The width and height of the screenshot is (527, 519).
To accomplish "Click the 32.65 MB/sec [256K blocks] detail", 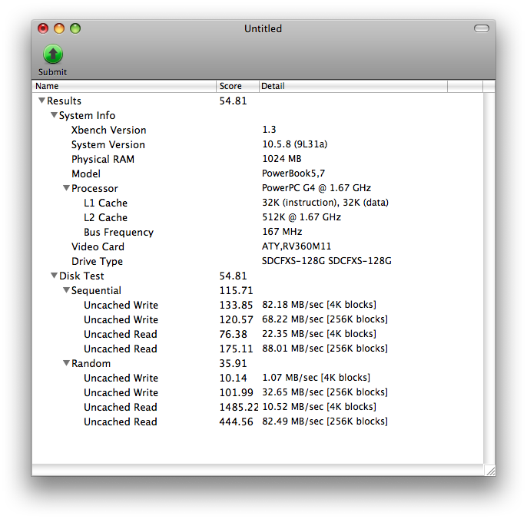I will click(325, 392).
